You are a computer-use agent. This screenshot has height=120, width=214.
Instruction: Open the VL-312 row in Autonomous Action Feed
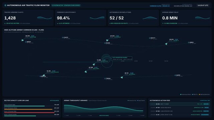click(x=180, y=115)
